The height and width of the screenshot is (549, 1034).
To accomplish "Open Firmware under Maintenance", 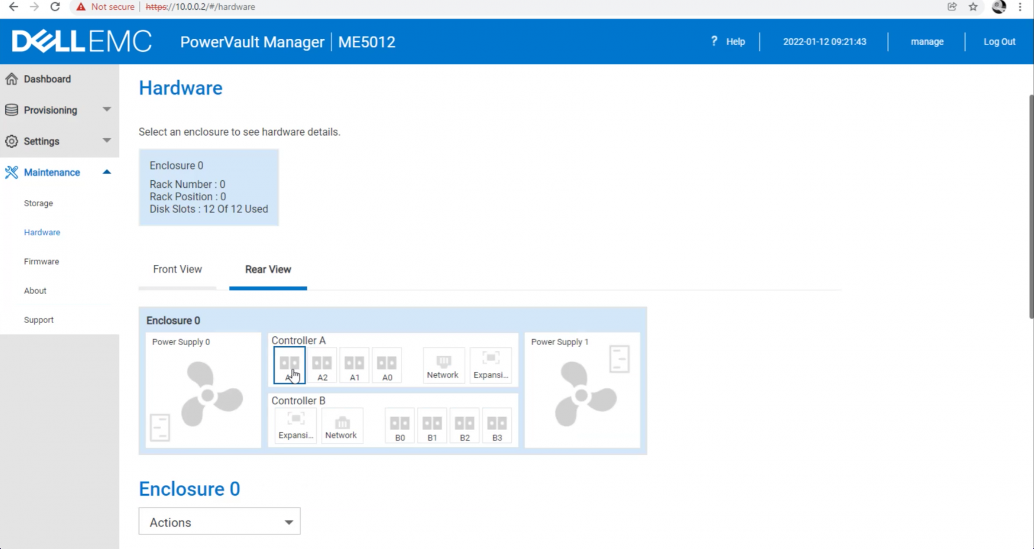I will pyautogui.click(x=41, y=262).
